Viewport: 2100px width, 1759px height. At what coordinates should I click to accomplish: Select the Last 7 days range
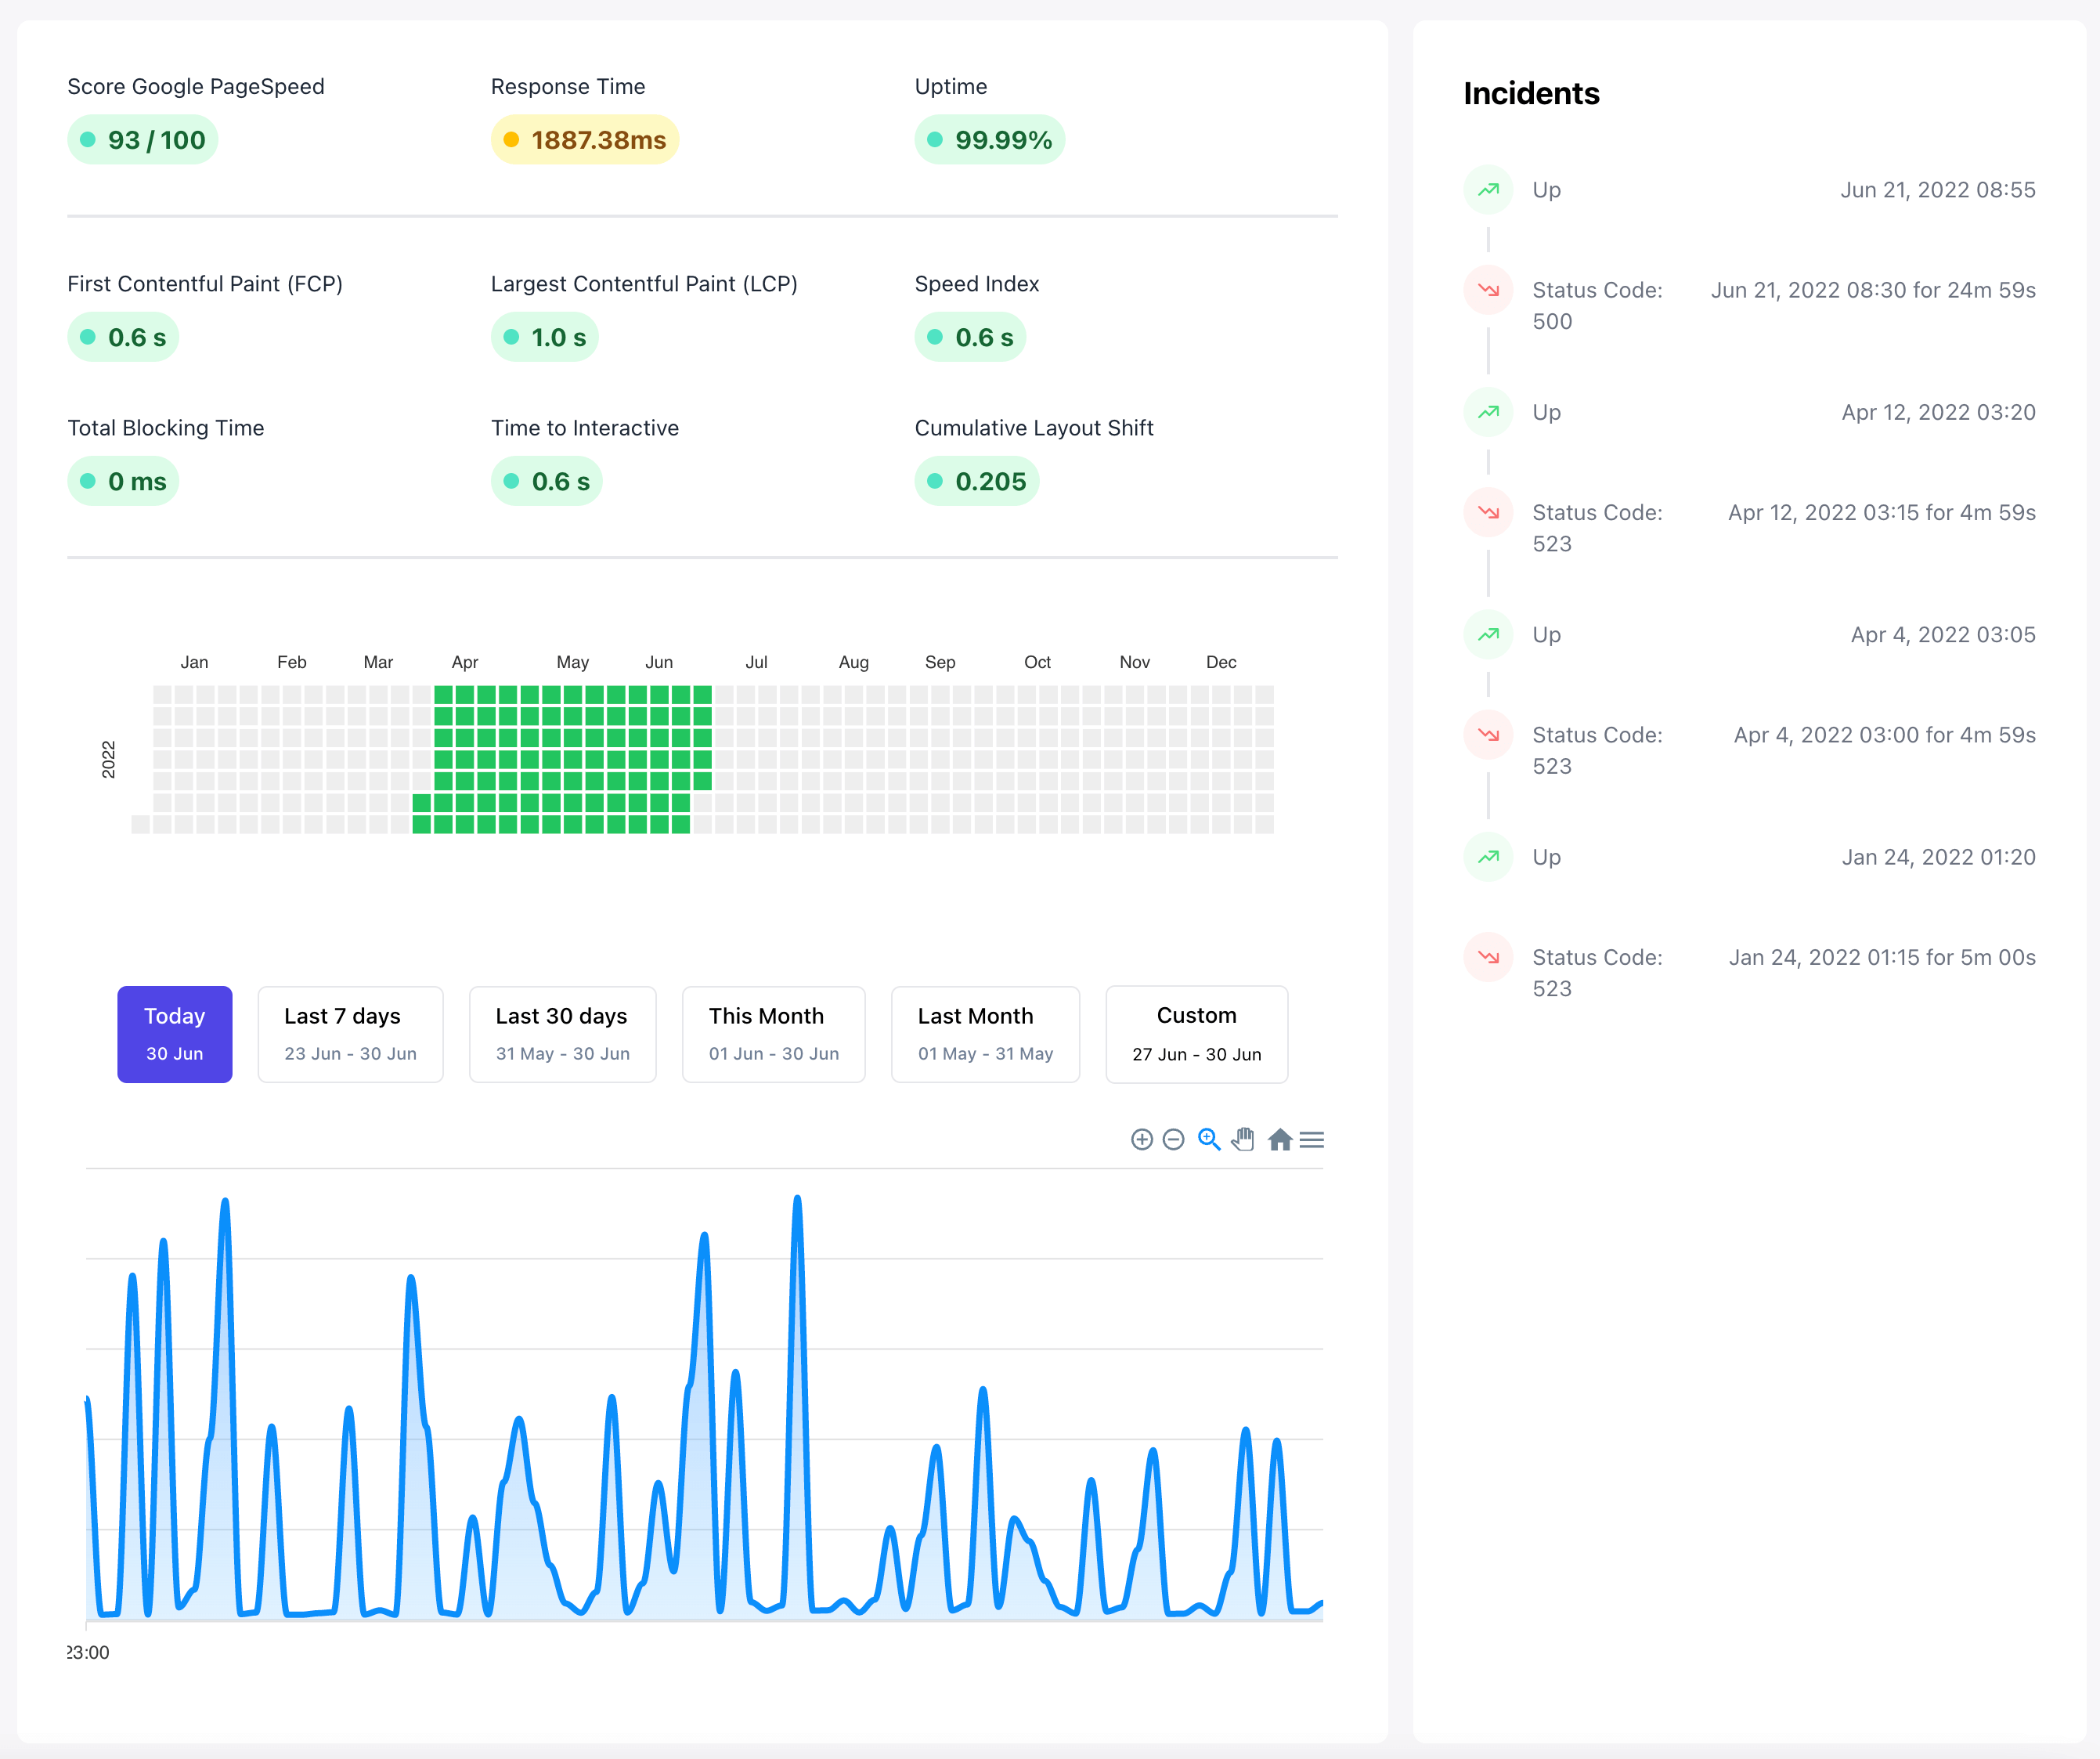click(x=350, y=1034)
